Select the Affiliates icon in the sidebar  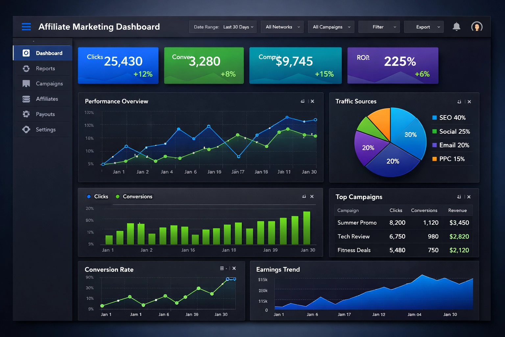(x=26, y=99)
